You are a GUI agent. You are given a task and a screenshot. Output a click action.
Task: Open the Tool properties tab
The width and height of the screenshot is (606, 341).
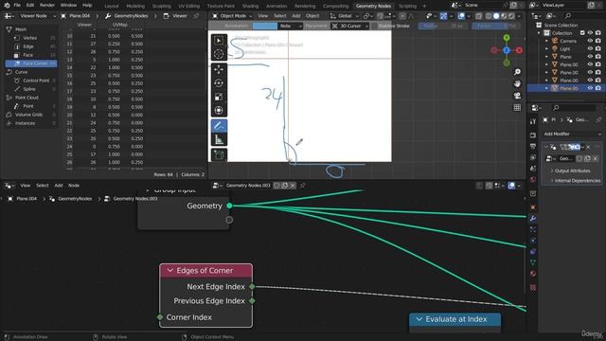point(533,121)
